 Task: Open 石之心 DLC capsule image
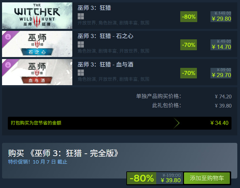[x=37, y=44]
